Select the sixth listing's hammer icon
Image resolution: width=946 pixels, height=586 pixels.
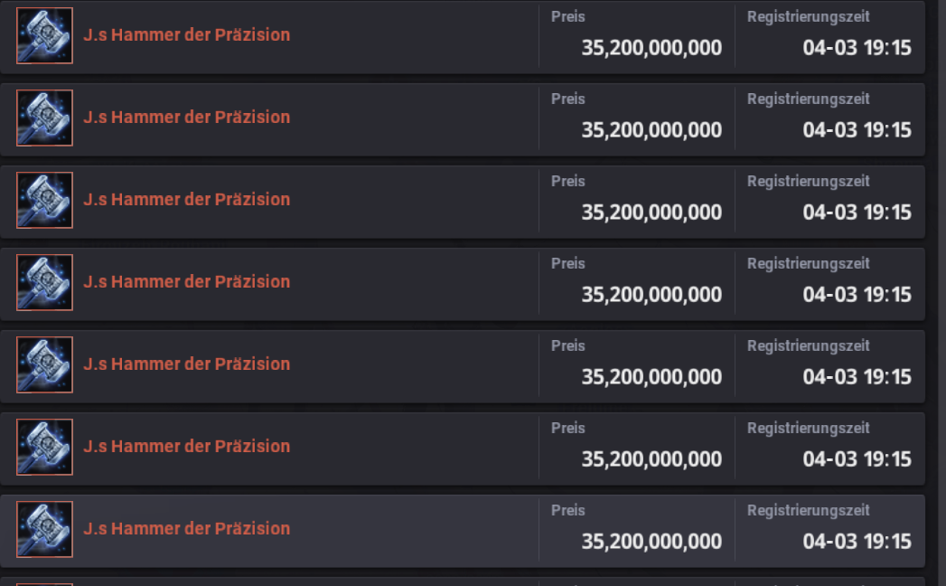click(44, 447)
